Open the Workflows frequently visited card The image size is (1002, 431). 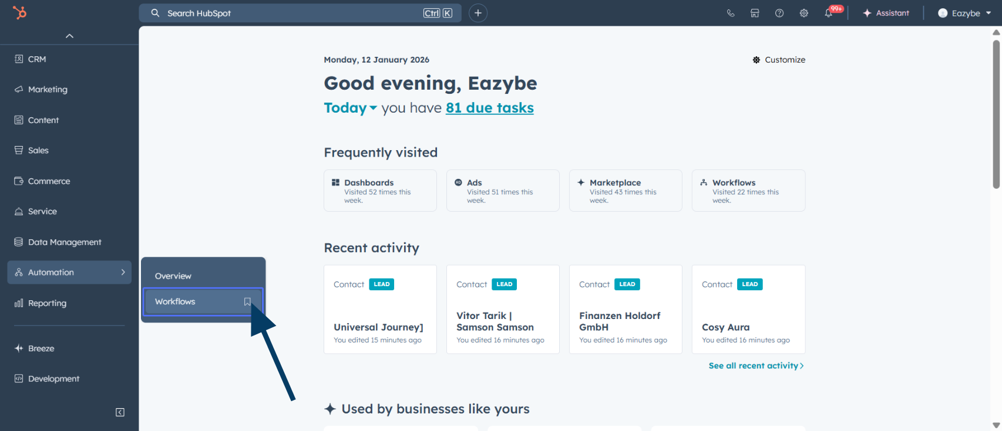748,191
